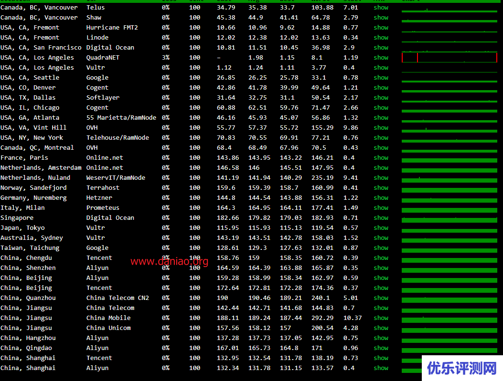This screenshot has height=381, width=503.
Task: Select the 'QuadraNET' ISP text
Action: 103,58
